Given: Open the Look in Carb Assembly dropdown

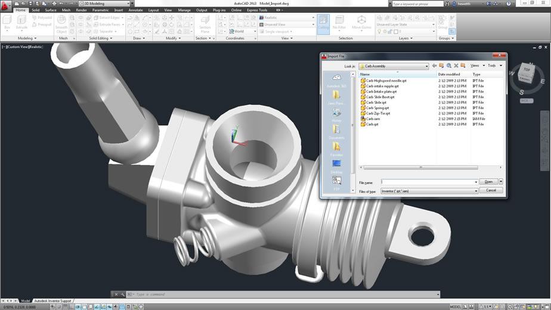Looking at the screenshot, I should [394, 66].
